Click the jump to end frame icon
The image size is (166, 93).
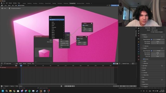(x=74, y=86)
